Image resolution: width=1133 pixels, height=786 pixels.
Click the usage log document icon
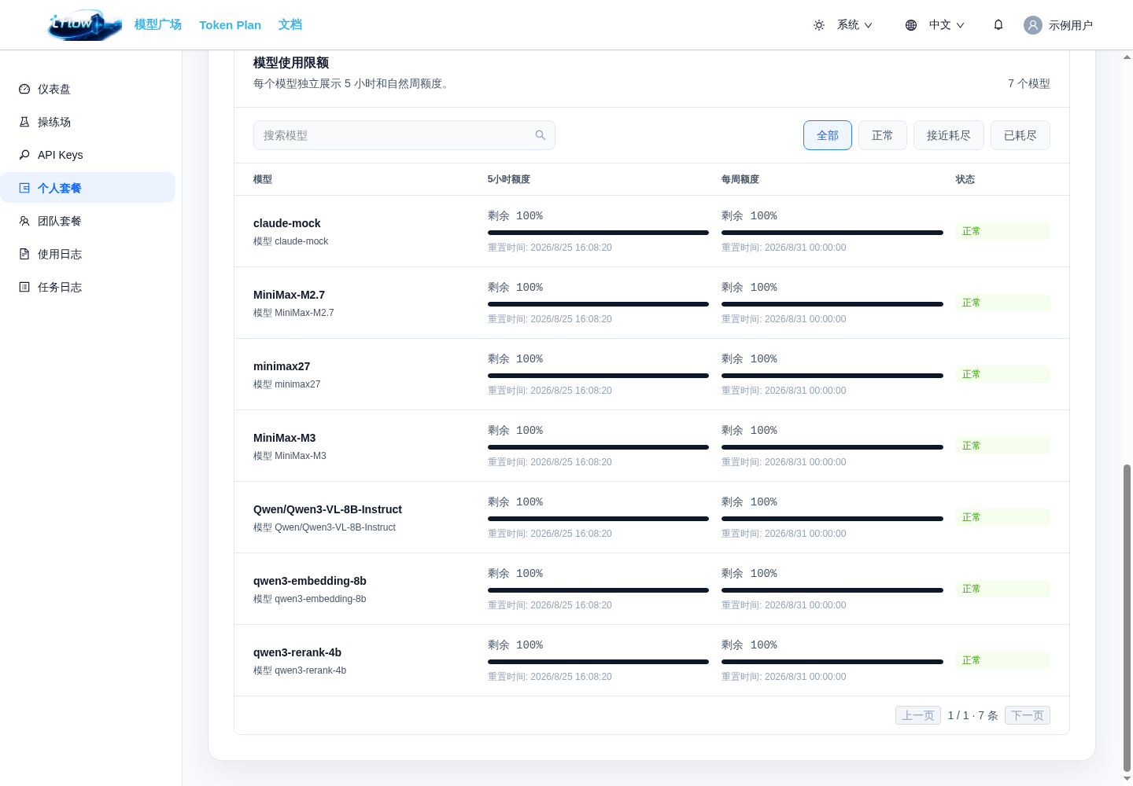point(24,254)
